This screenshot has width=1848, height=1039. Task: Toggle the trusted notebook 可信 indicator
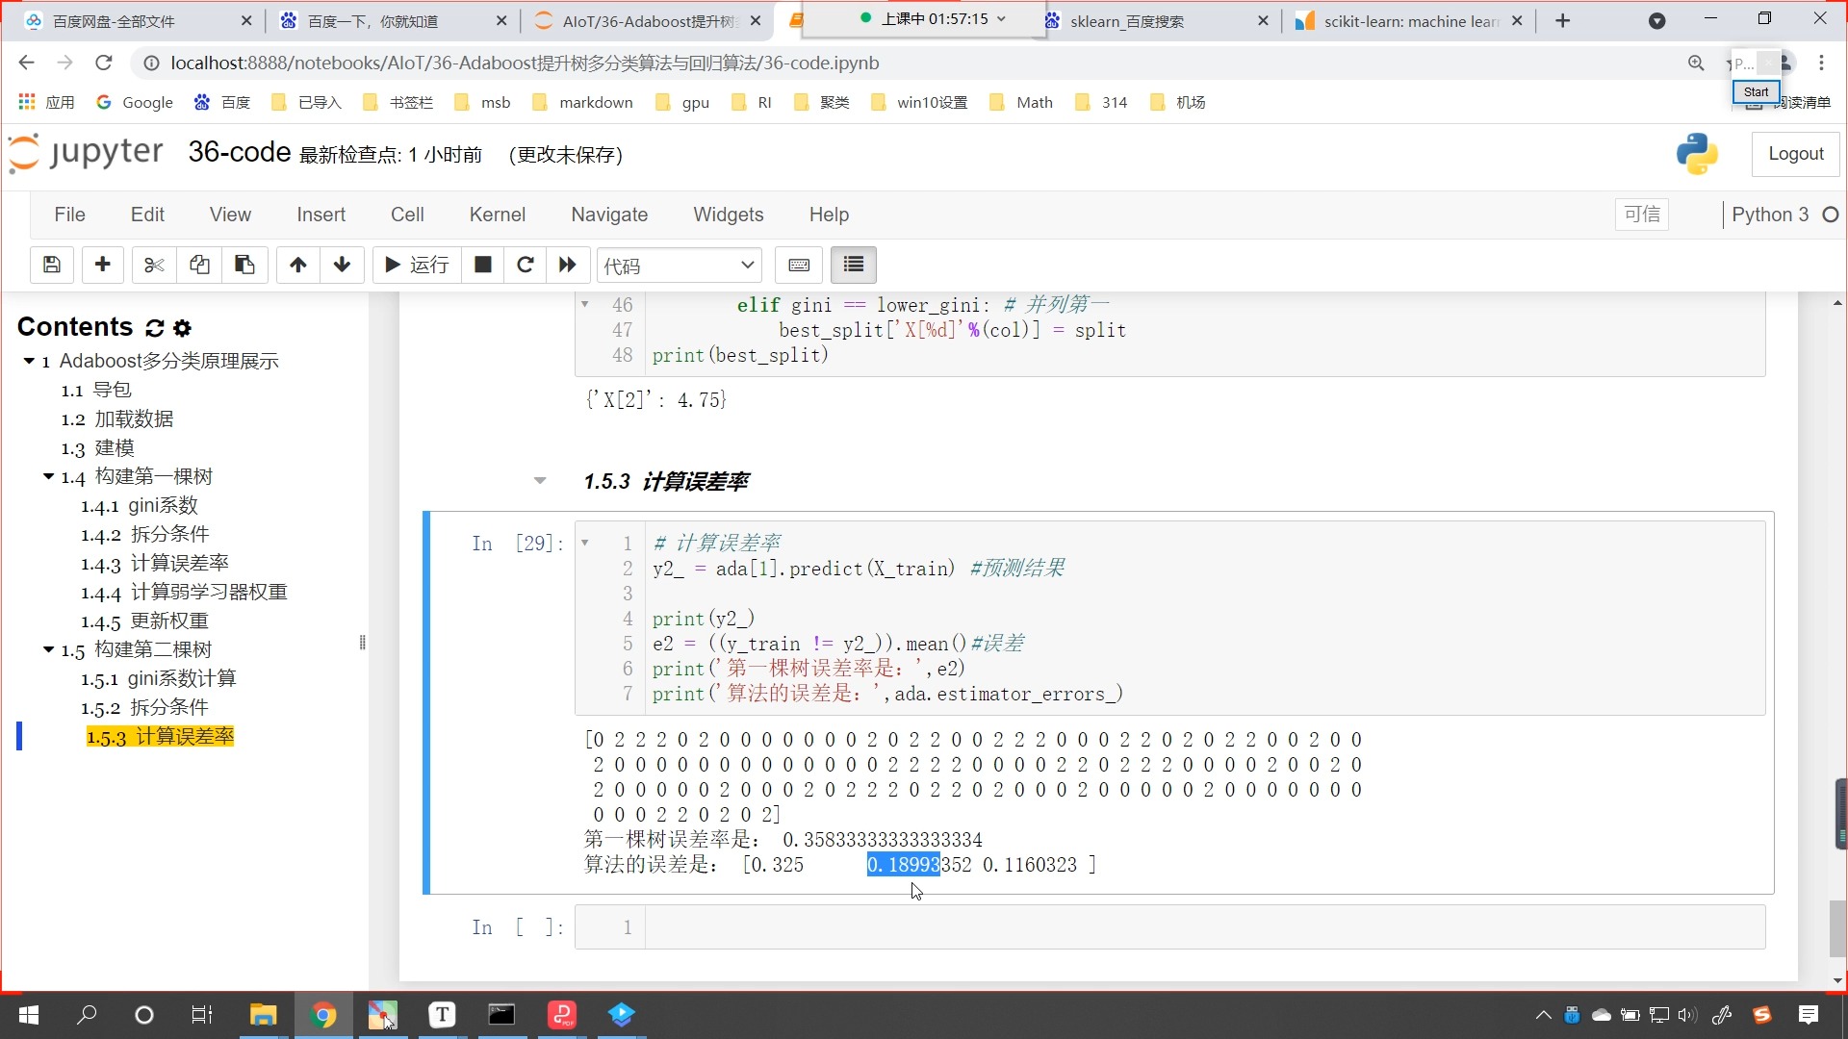1642,215
